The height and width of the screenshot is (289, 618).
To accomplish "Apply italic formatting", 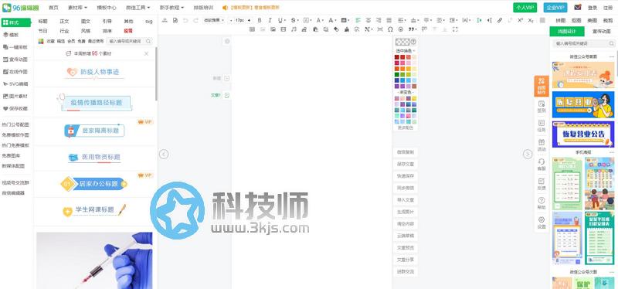I will click(x=270, y=20).
